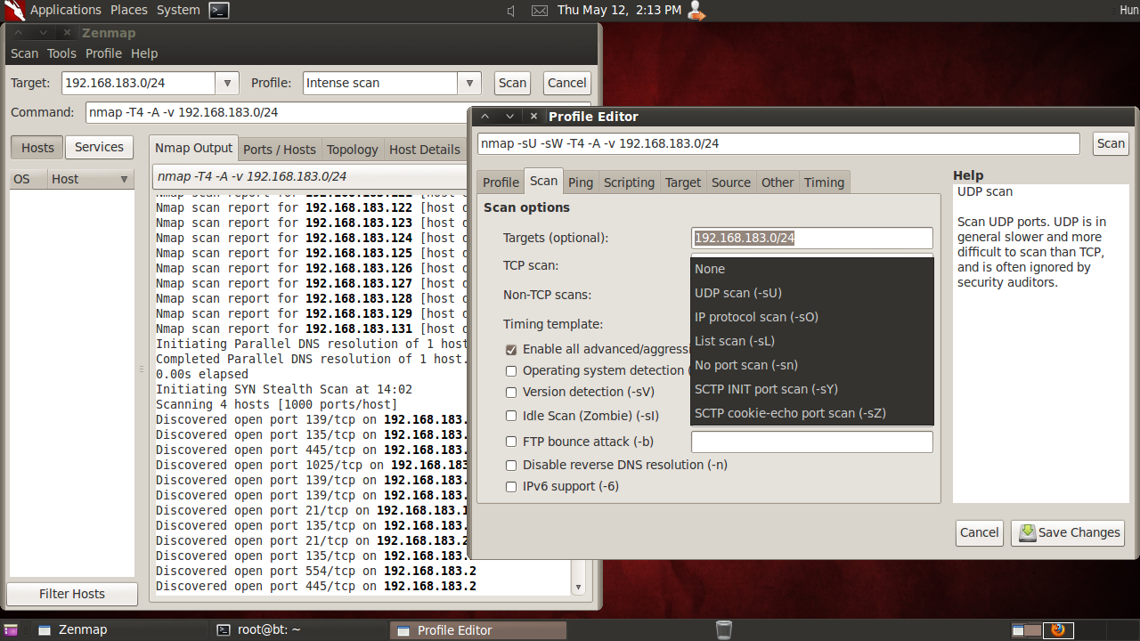This screenshot has width=1140, height=641.
Task: Launch Firefox from the bottom panel
Action: coord(1057,629)
